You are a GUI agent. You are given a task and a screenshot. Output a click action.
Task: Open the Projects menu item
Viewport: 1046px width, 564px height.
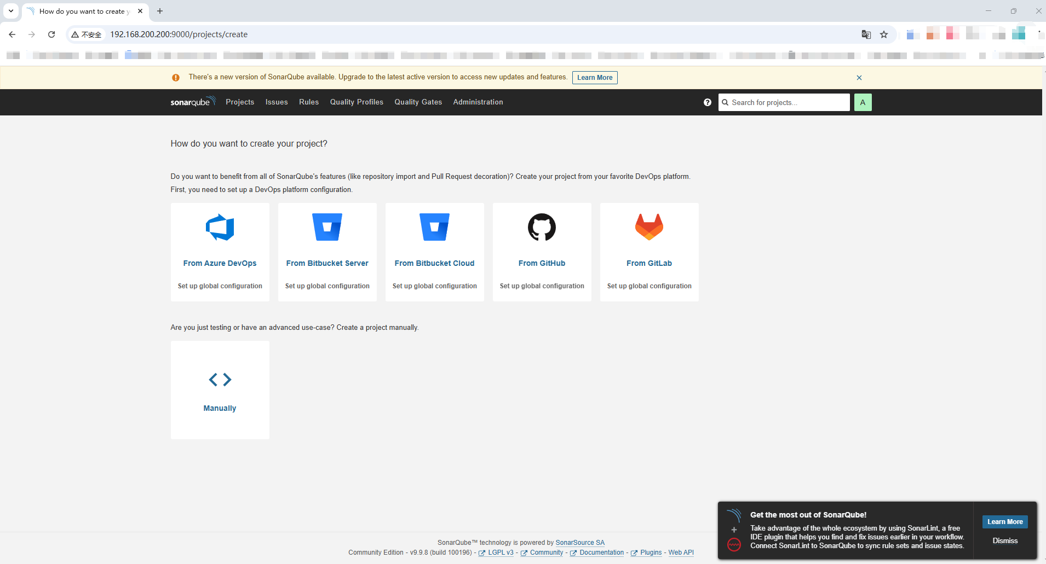point(240,102)
